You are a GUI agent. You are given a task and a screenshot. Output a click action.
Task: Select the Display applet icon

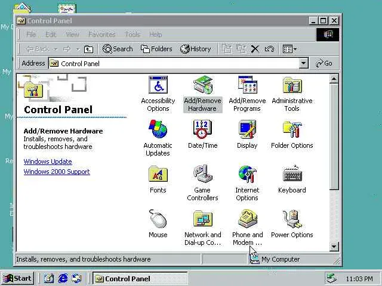247,134
